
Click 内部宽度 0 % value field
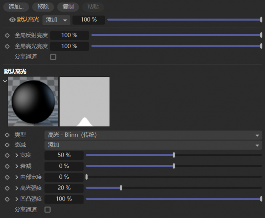[x=64, y=177]
